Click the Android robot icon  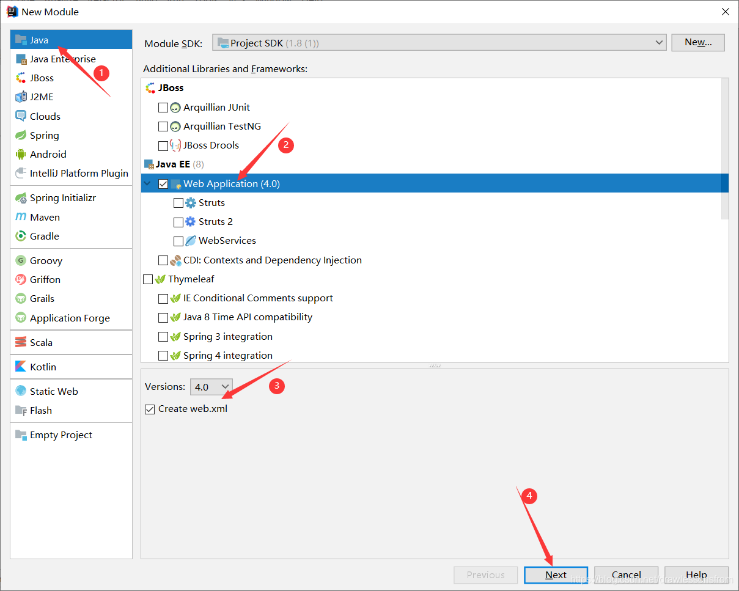click(21, 154)
